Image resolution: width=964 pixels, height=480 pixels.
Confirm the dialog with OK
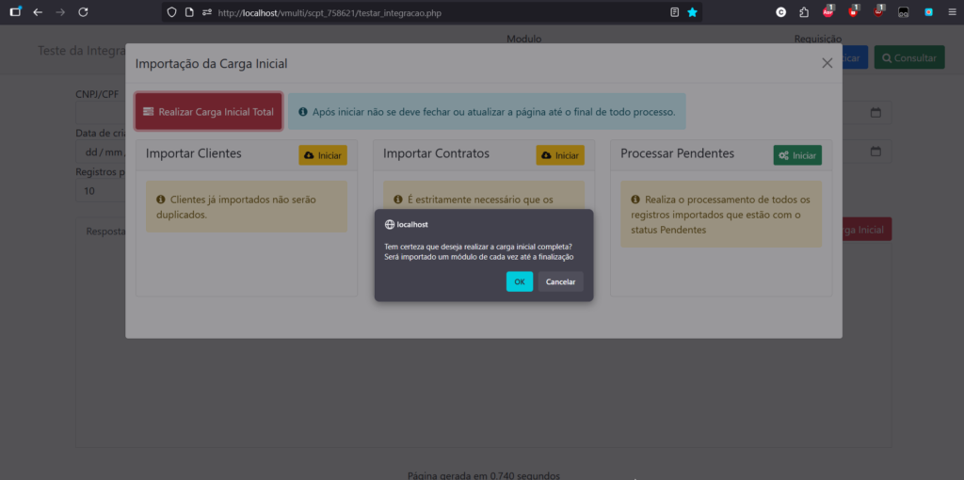click(519, 281)
